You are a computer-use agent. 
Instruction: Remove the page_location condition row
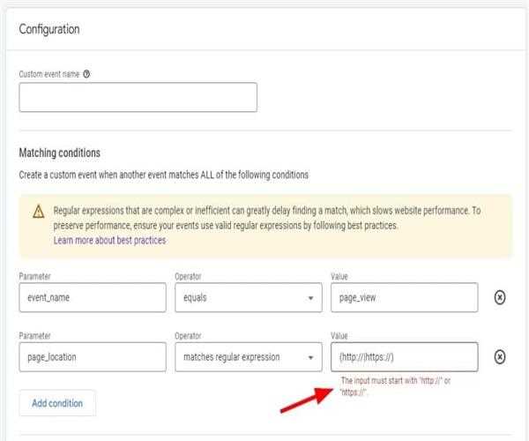click(499, 357)
